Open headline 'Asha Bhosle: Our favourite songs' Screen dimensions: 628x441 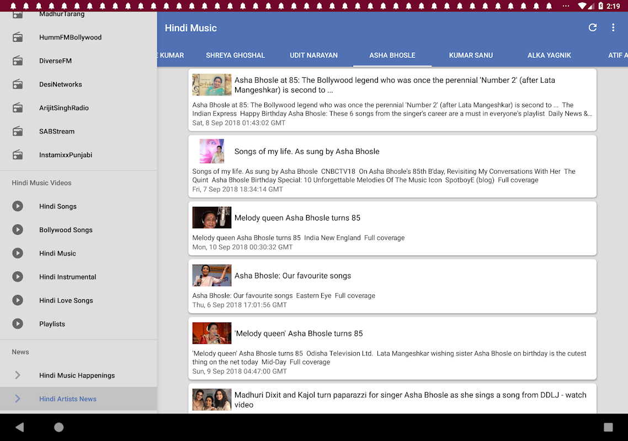click(293, 276)
